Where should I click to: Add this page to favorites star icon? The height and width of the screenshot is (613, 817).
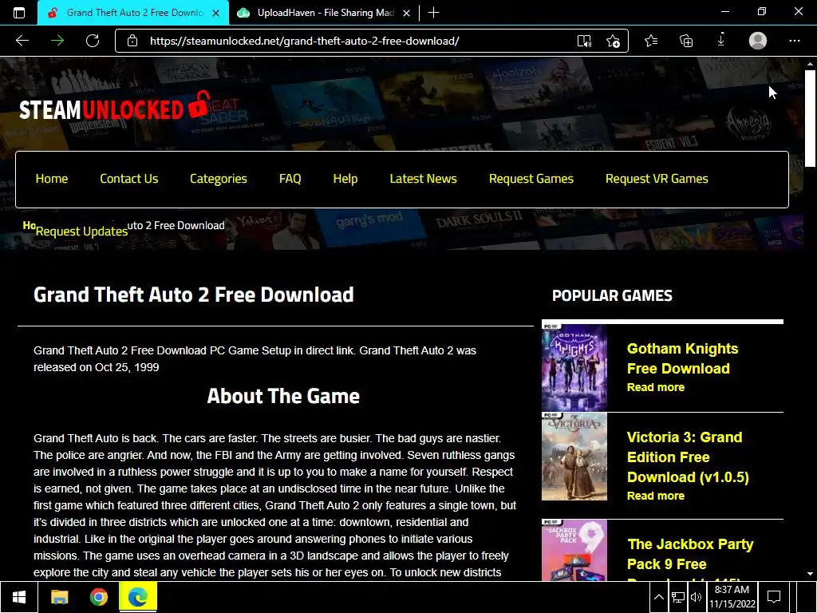pos(614,42)
